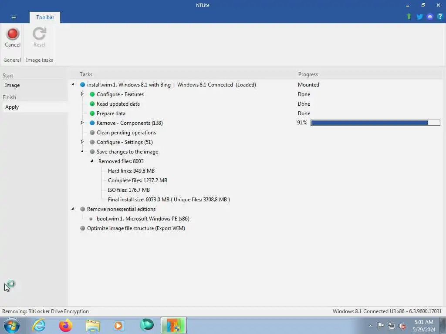Click the NTLite taskbar button
This screenshot has height=334, width=446.
tap(173, 325)
